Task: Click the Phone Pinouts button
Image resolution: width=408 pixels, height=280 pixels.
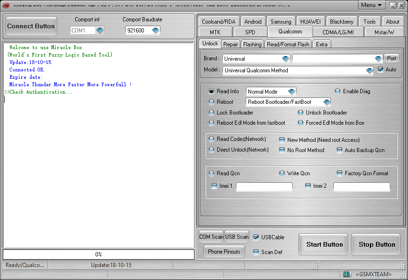Action: click(x=224, y=252)
